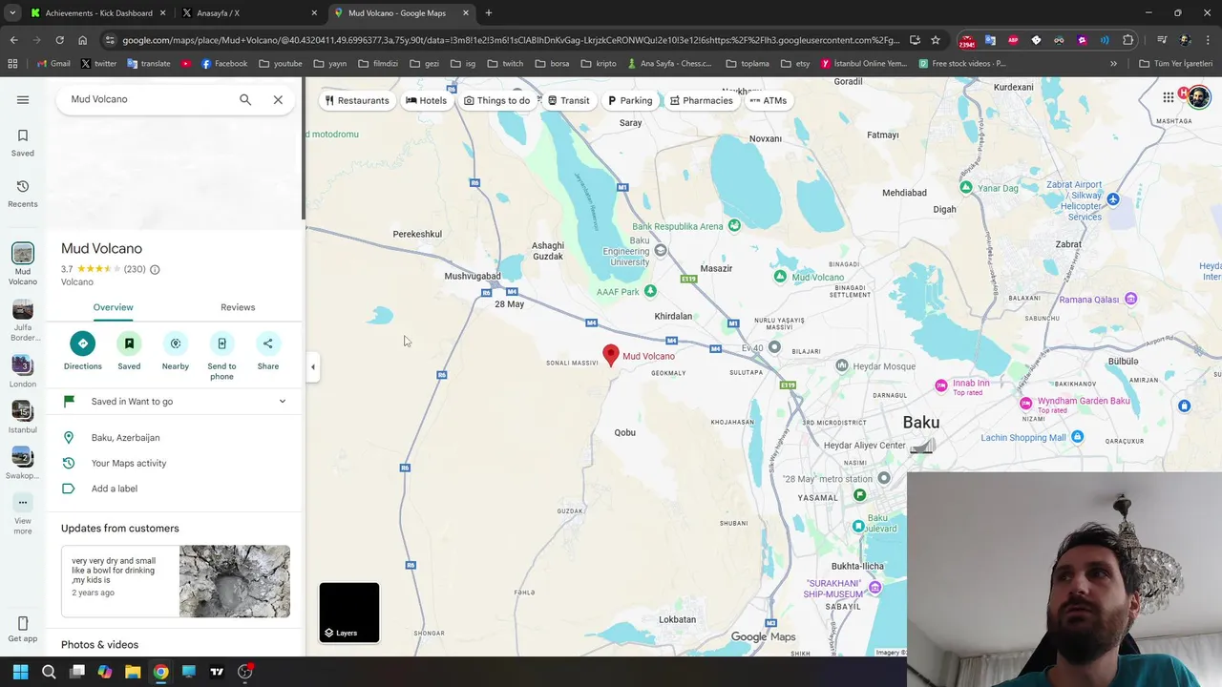
Task: Click AAAF Park marker
Action: [650, 290]
